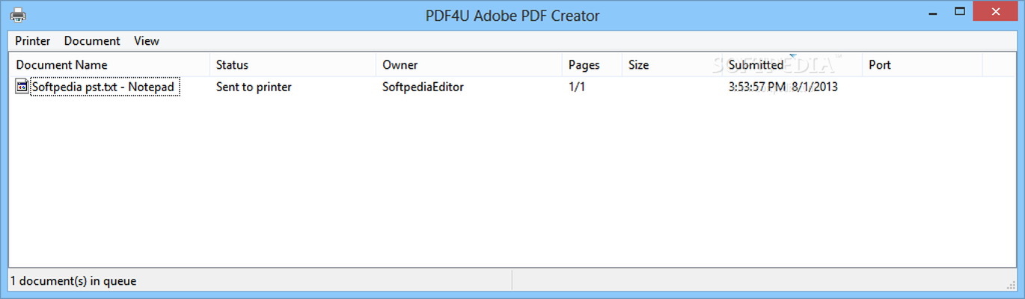Open the Printer menu
Screen dimensions: 1025x299
tap(33, 41)
